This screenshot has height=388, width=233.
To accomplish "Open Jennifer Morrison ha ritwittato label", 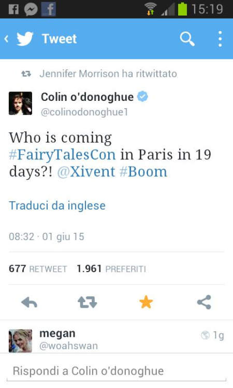I will click(108, 74).
